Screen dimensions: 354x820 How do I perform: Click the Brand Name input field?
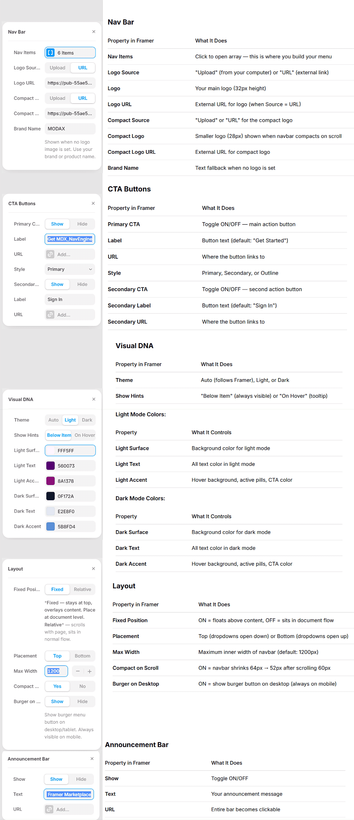70,129
